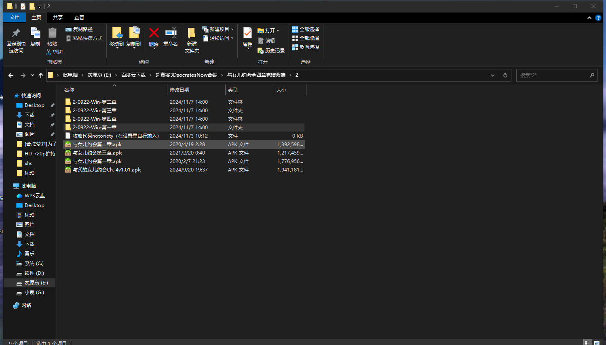Select 与女儿约会第三章.apk
The height and width of the screenshot is (345, 606).
click(184, 153)
